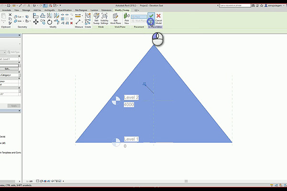Click the view scale 1:100

click(x=30, y=181)
